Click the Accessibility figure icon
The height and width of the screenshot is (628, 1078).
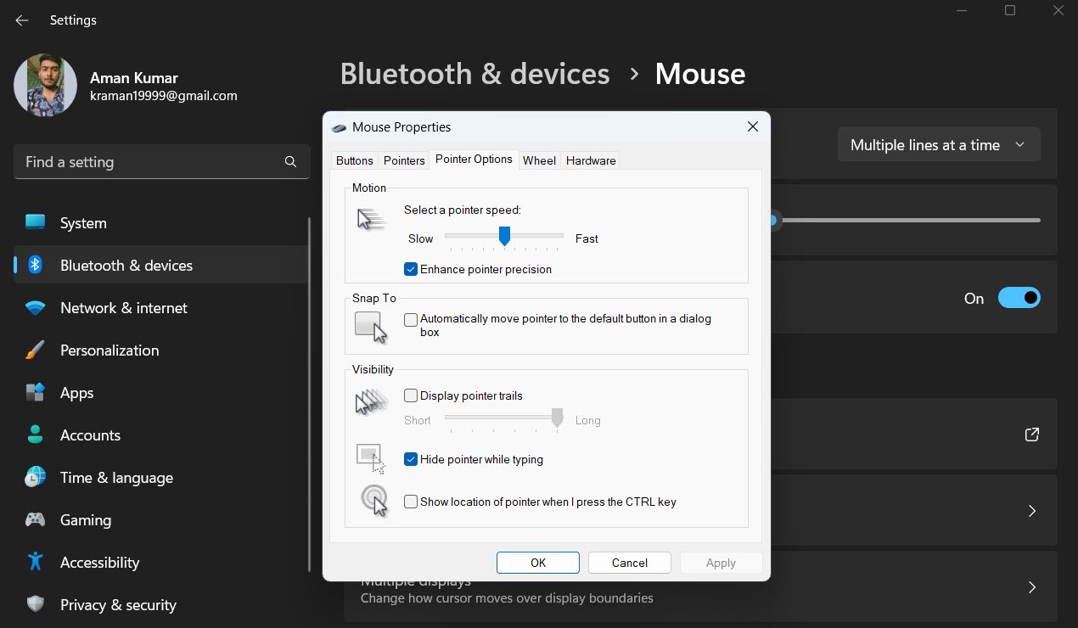coord(35,562)
